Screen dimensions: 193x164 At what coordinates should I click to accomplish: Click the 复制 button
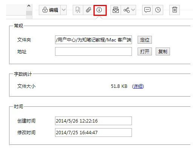tap(163, 51)
